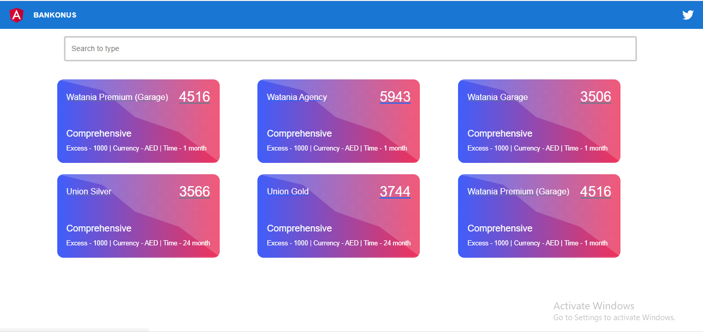Focus the 'Search to type' field
The height and width of the screenshot is (332, 703).
tap(350, 48)
